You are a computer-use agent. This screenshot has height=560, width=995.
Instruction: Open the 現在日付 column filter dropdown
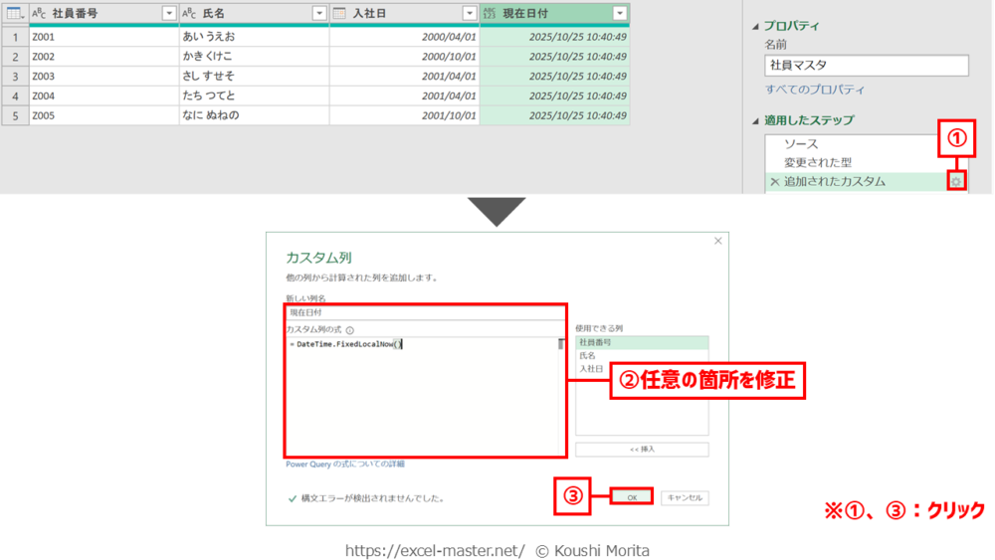[x=620, y=13]
